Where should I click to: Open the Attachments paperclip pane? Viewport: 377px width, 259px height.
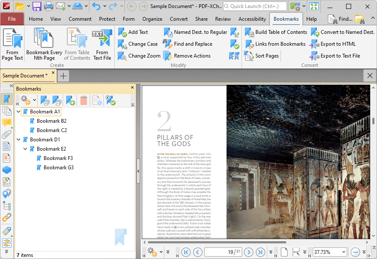[x=7, y=134]
